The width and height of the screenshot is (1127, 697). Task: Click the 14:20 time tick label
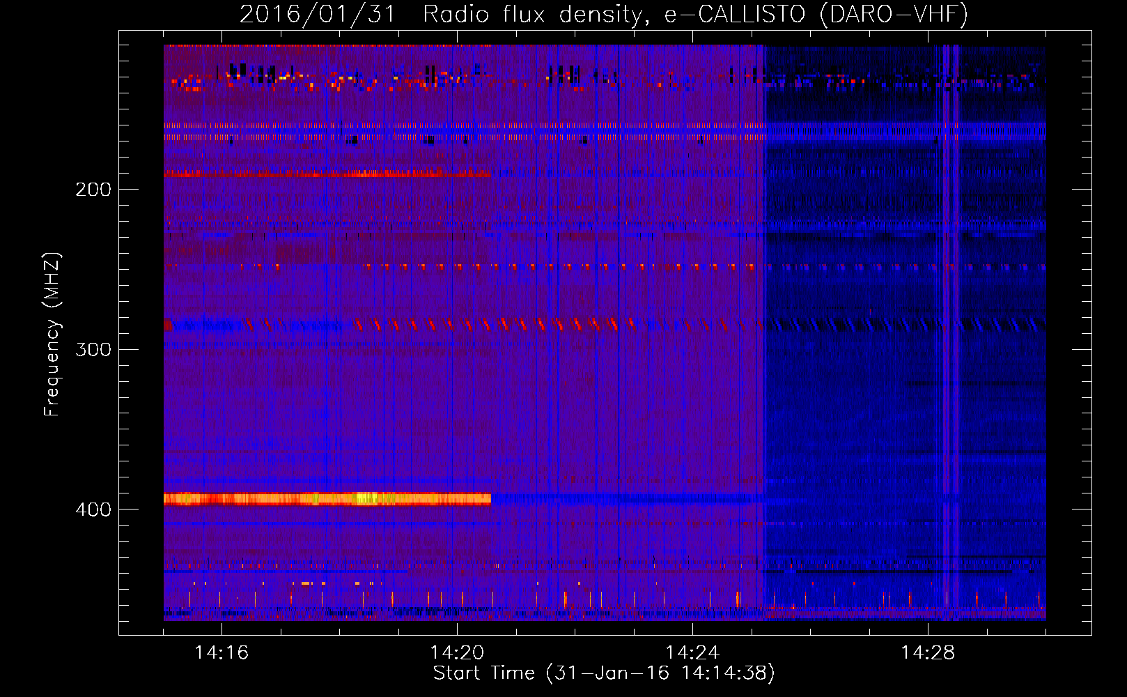coord(457,652)
